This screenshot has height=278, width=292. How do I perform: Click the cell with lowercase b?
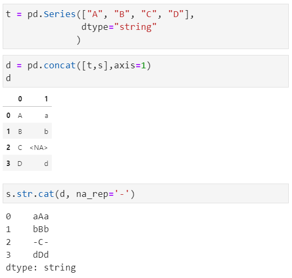[x=46, y=131]
